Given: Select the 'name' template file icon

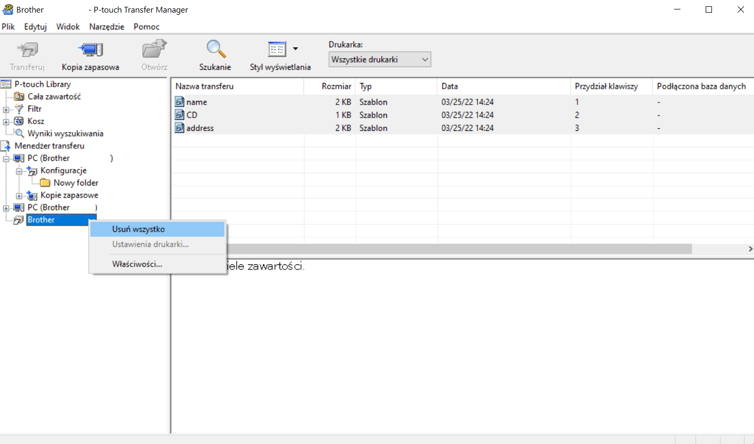Looking at the screenshot, I should (180, 102).
